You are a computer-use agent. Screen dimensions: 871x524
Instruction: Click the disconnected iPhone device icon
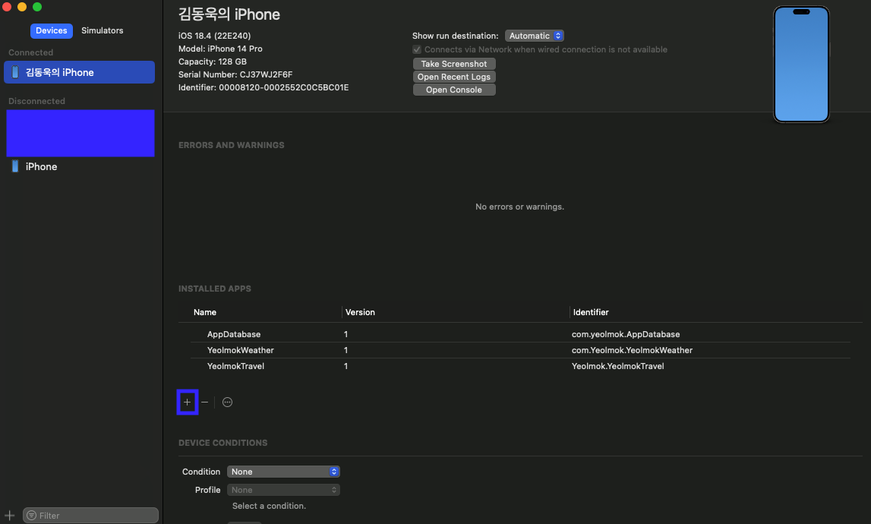coord(15,166)
